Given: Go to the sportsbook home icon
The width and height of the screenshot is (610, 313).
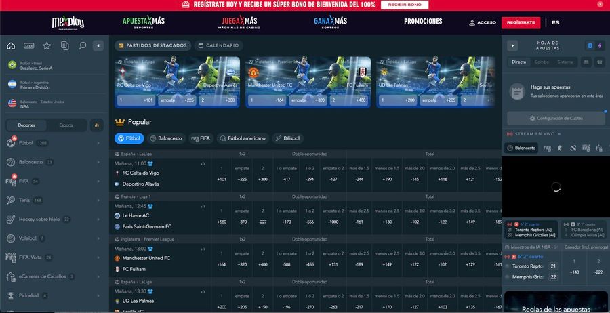Looking at the screenshot, I should click(11, 46).
